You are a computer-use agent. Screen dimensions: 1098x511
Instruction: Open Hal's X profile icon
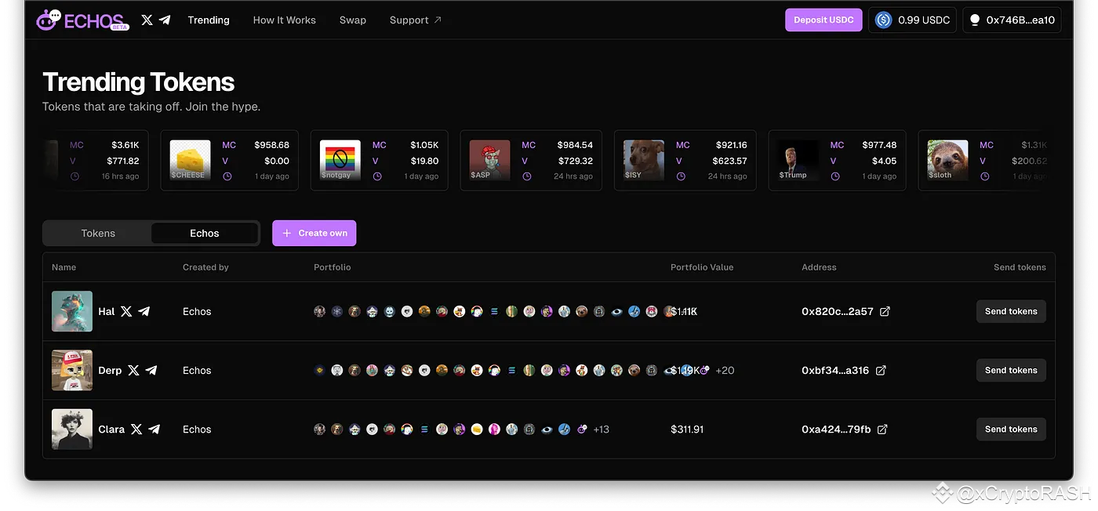coord(126,311)
